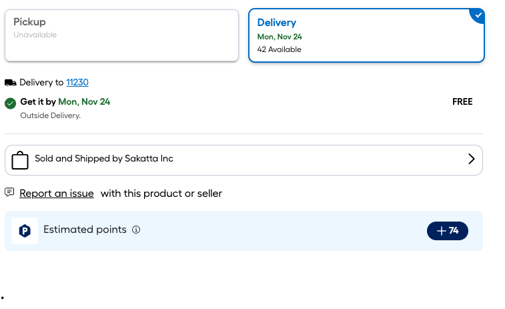The width and height of the screenshot is (505, 309).
Task: Expand the seller details chevron arrow
Action: click(x=471, y=160)
